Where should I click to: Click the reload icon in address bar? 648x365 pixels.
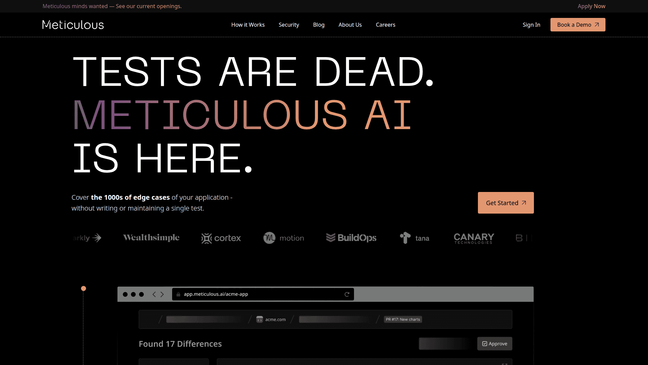(347, 294)
